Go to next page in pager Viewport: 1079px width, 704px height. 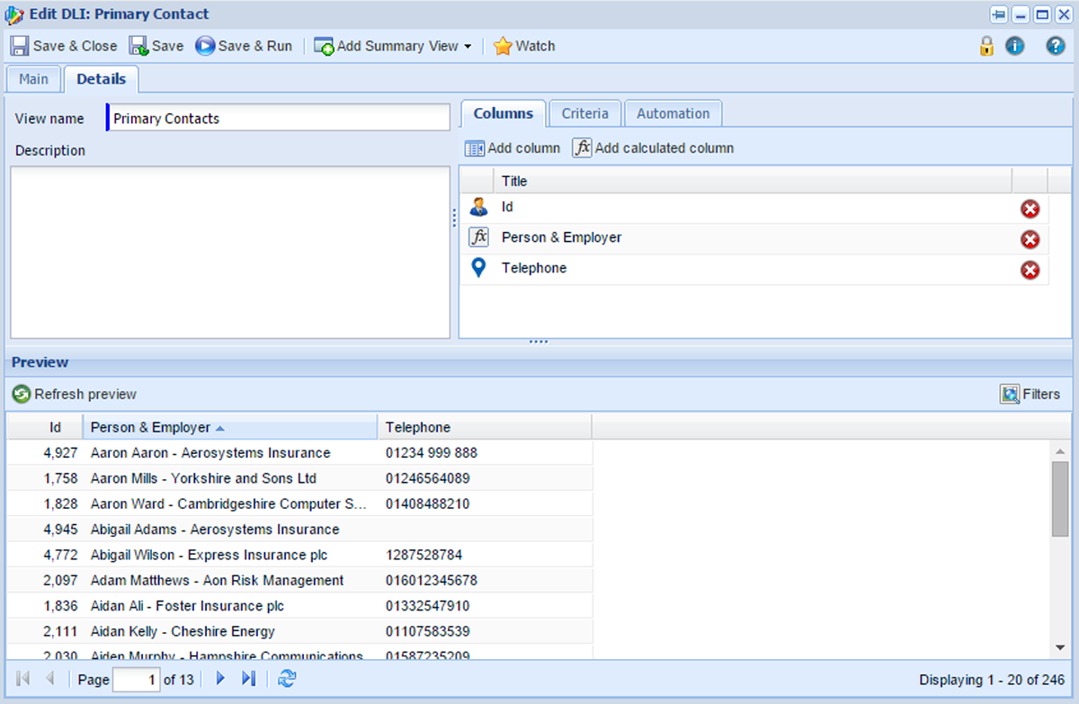click(220, 679)
